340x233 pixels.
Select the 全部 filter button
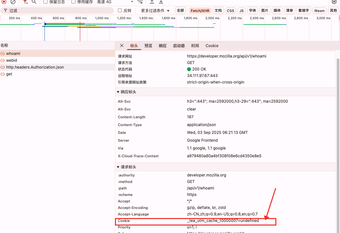click(x=180, y=10)
